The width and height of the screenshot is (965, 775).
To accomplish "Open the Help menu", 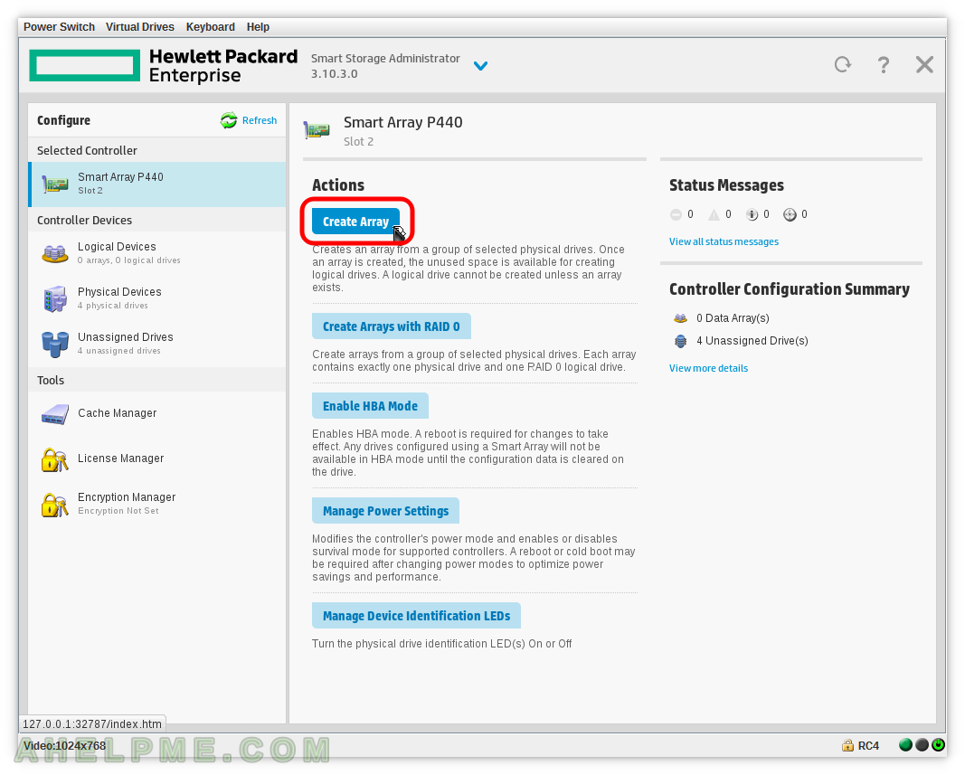I will (258, 27).
